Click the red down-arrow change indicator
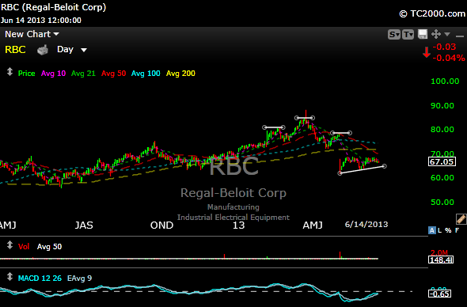The width and height of the screenshot is (467, 307). [x=427, y=52]
